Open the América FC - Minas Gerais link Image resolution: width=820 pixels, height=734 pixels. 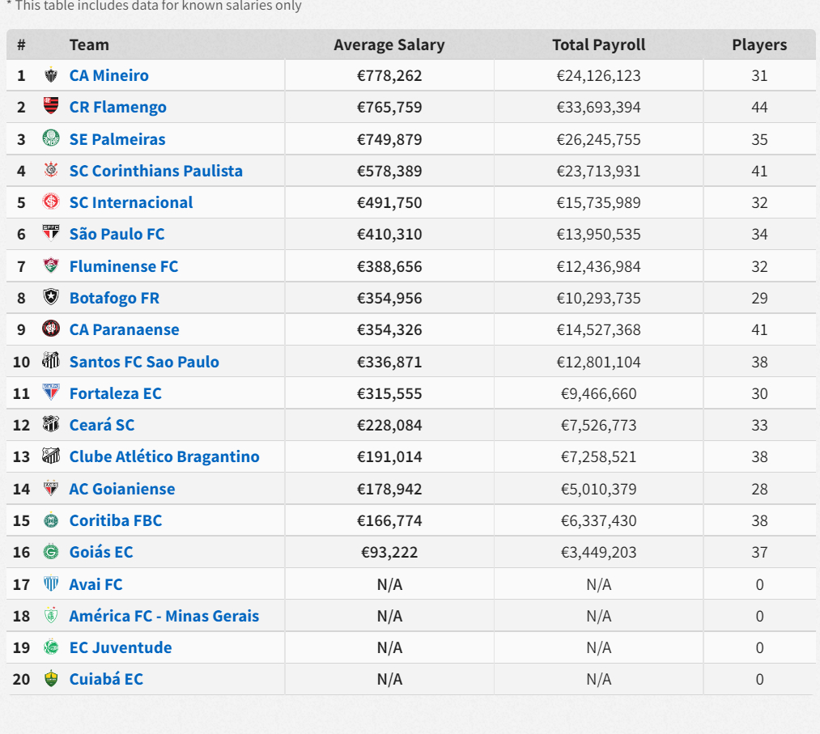pos(164,616)
